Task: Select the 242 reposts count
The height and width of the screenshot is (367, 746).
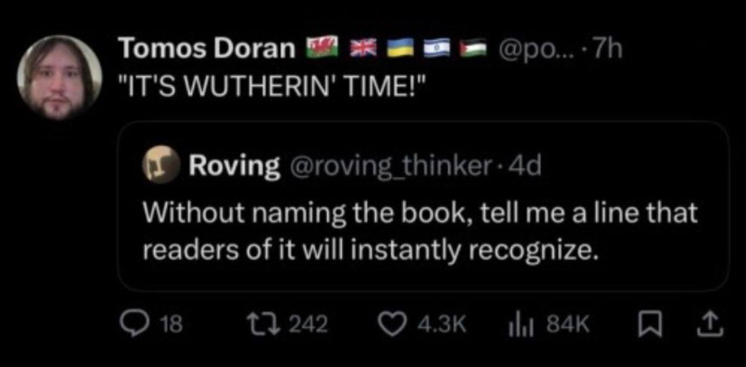Action: 310,322
